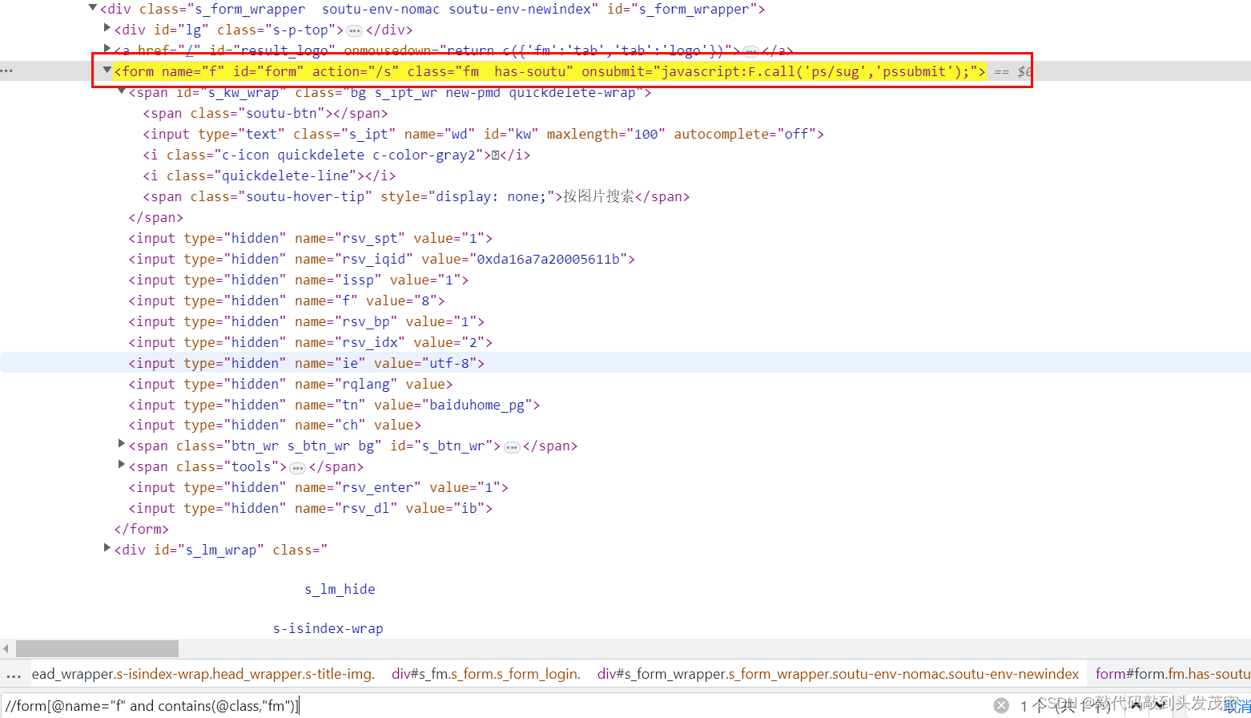Collapse the s_kw_wrap span node
The height and width of the screenshot is (718, 1251).
[122, 91]
